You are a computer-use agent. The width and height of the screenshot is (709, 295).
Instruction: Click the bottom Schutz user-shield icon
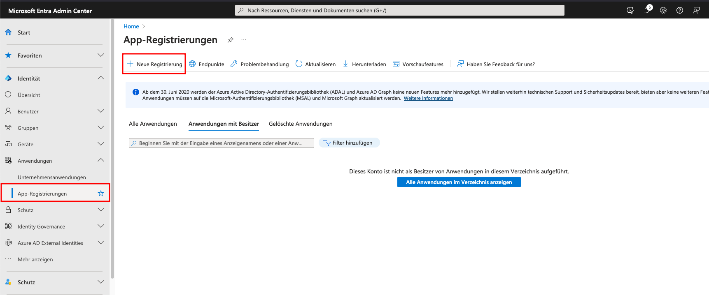coord(8,282)
